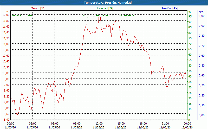Click the 15:00 time axis label
Screen dimensions: 208x130
pyautogui.click(x=121, y=123)
